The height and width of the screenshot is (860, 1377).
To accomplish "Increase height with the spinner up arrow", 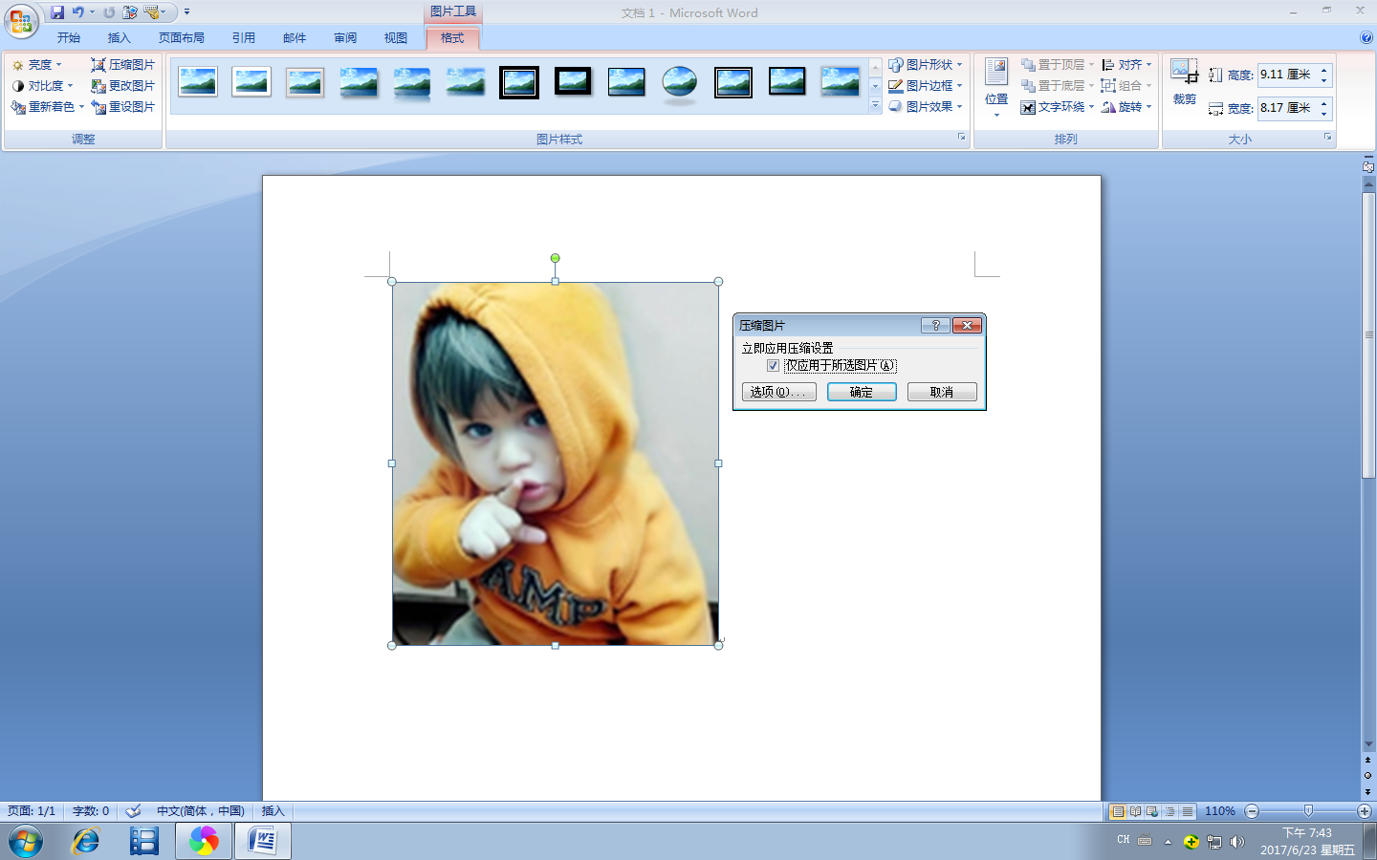I will (x=1324, y=70).
